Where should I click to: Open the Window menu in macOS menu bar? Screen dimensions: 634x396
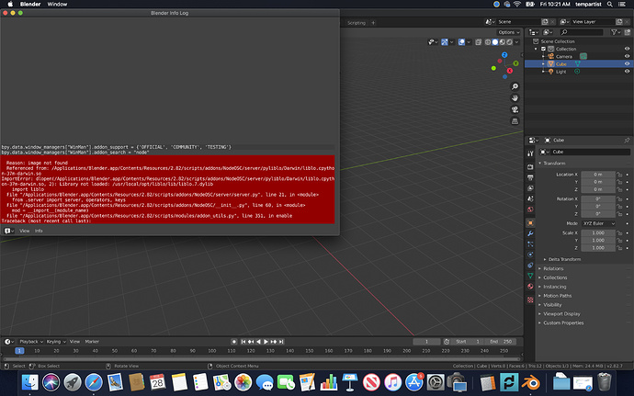pos(57,4)
